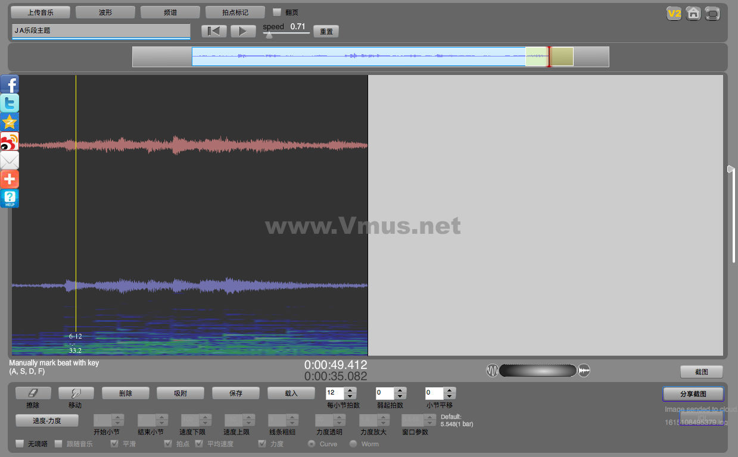Screen dimensions: 738x457
Task: Decrease 弱起拍数 using the down arrow
Action: (400, 396)
